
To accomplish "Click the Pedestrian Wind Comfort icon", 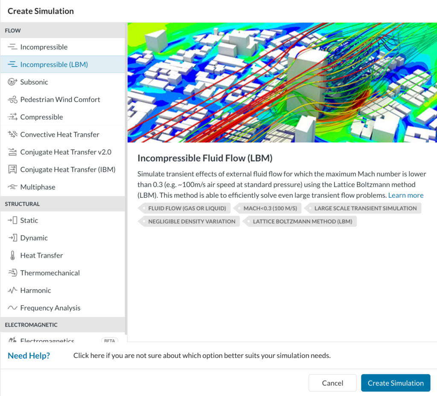I will click(x=12, y=99).
